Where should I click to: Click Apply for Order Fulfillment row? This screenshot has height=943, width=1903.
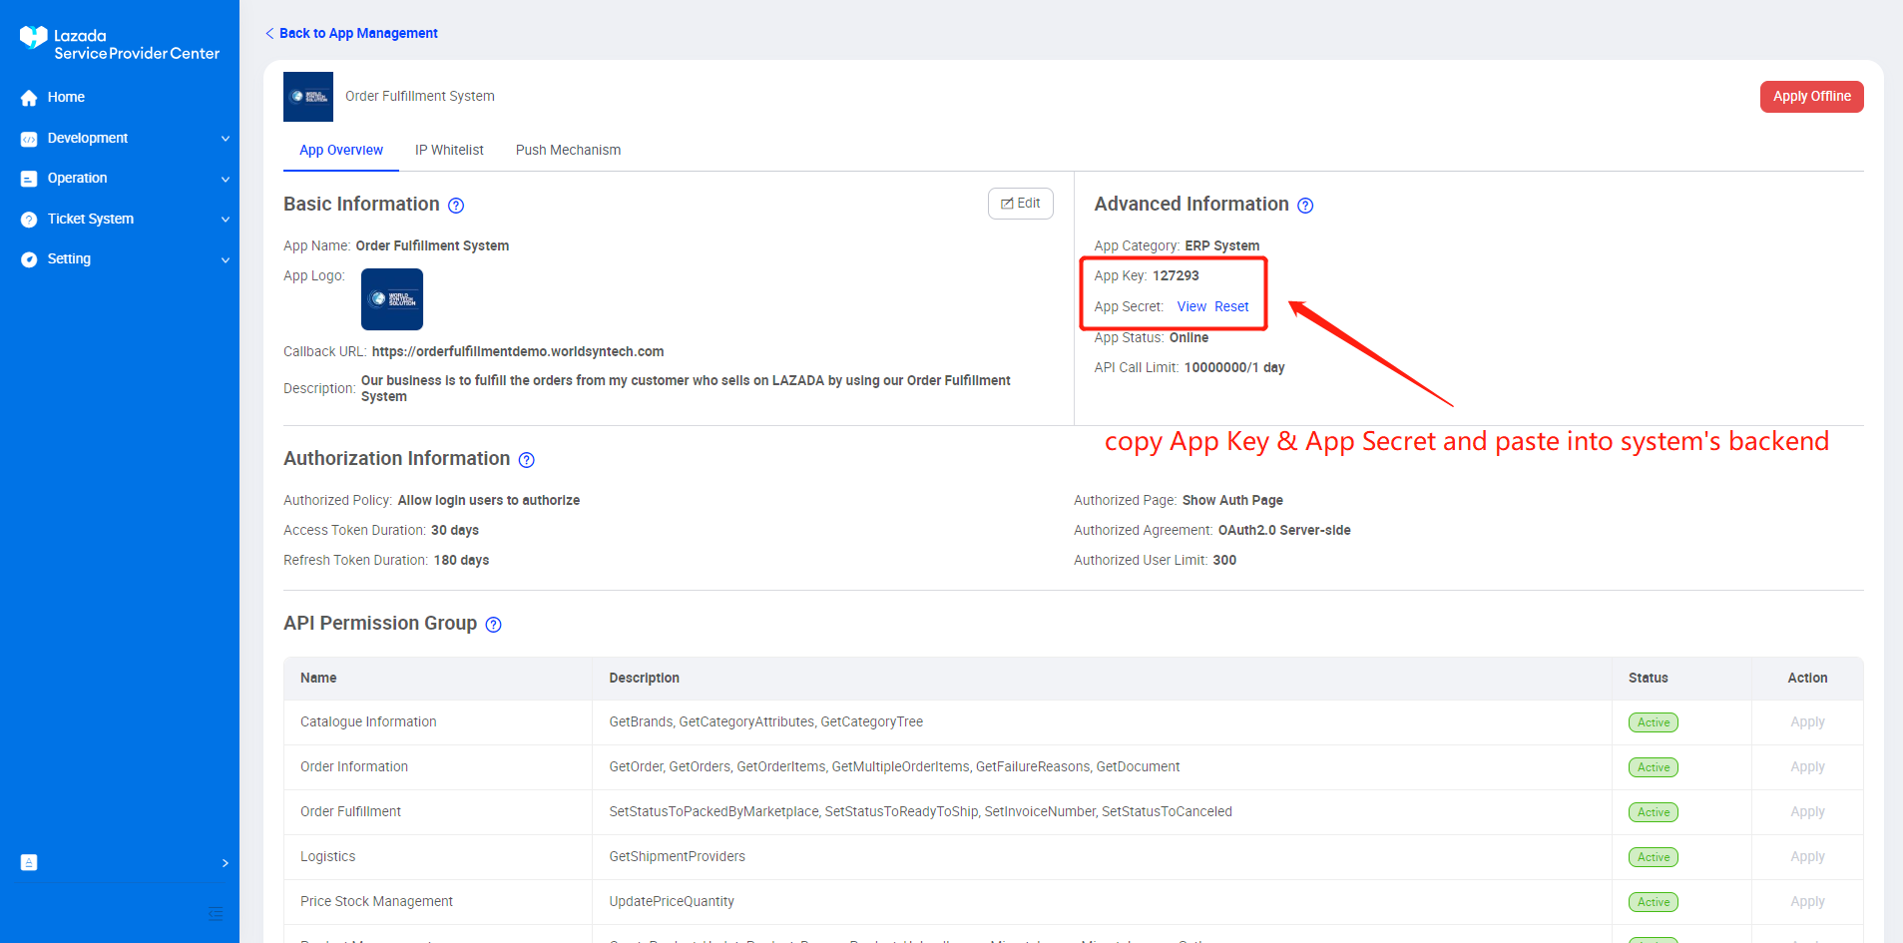[1807, 812]
